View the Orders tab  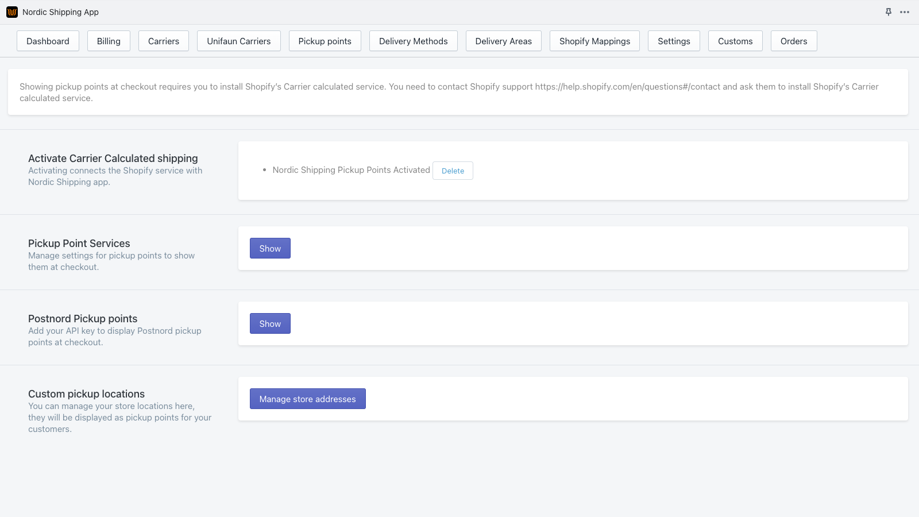coord(794,41)
